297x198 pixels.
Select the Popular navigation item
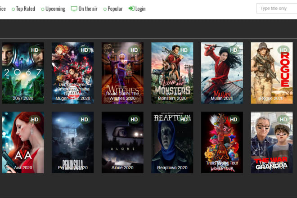115,9
